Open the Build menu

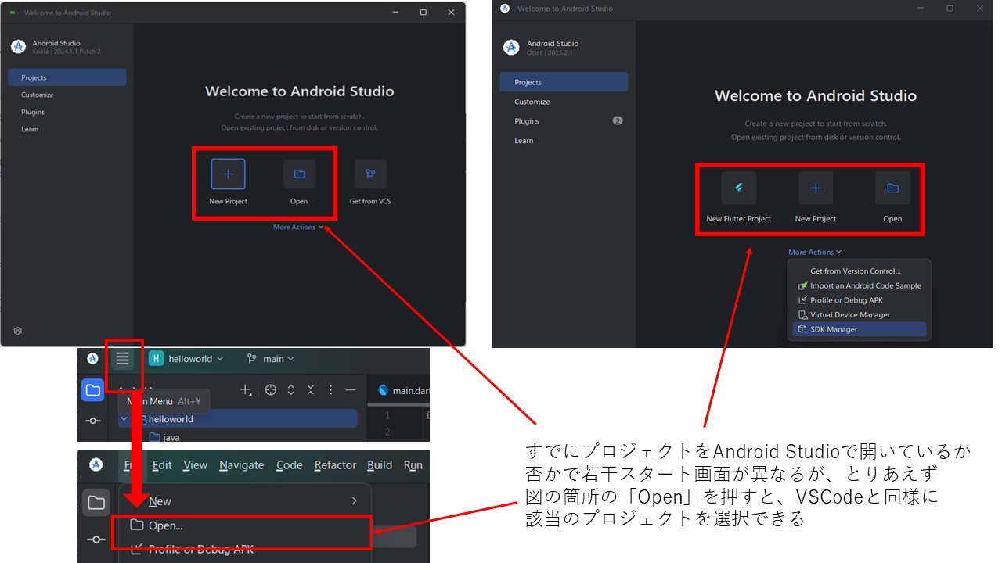[x=380, y=464]
